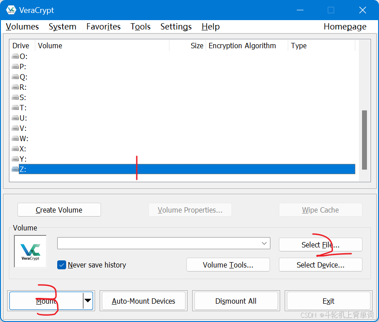Select drive letter O: text
This screenshot has width=379, height=322.
point(23,56)
